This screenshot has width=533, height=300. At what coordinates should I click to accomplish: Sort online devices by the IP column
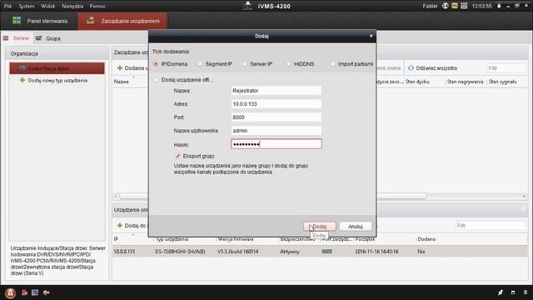(x=116, y=239)
